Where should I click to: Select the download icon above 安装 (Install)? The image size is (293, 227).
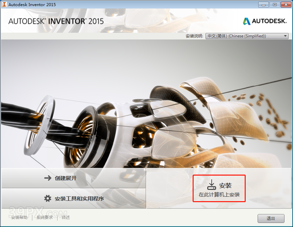(212, 185)
